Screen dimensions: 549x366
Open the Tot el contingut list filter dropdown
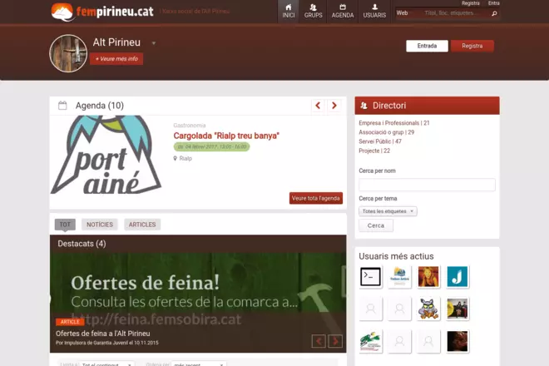pos(106,364)
